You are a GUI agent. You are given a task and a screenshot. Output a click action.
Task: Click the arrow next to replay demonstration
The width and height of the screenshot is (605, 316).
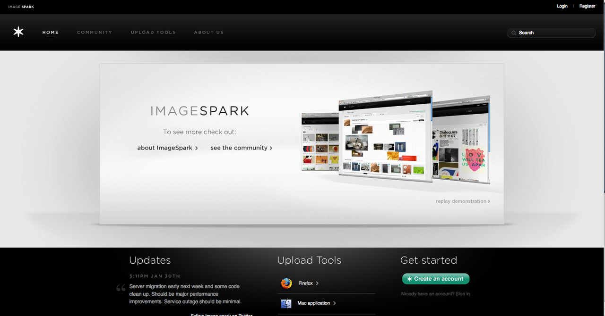[490, 201]
